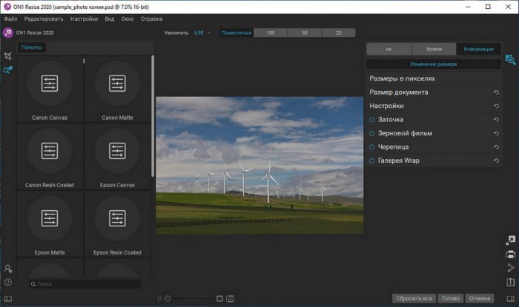519x307 pixels.
Task: Open the Вид menu
Action: tap(110, 18)
